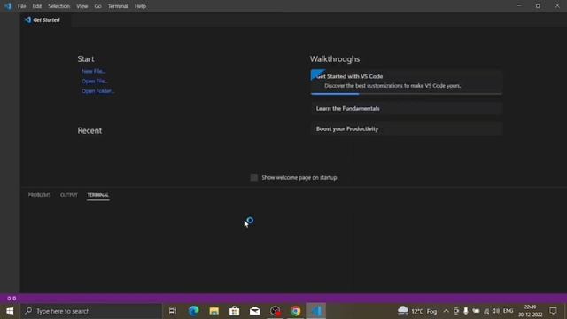Open File Explorer from the taskbar

214,311
